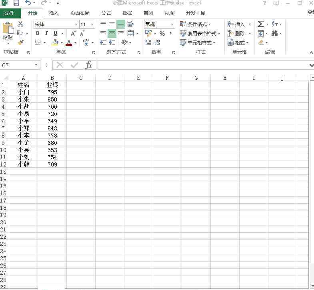
Task: Toggle bold formatting
Action: [38, 33]
